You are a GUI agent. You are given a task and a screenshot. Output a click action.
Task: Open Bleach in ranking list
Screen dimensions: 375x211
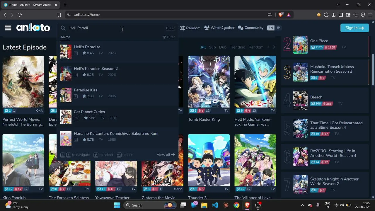click(325, 100)
